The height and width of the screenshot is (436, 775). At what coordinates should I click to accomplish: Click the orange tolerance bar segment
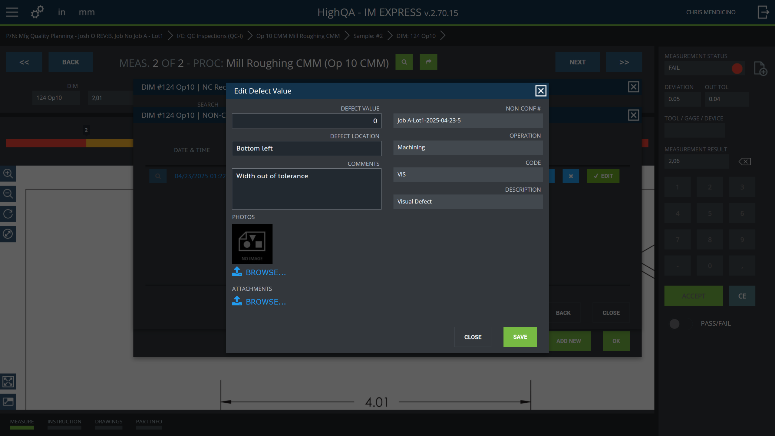(x=110, y=143)
